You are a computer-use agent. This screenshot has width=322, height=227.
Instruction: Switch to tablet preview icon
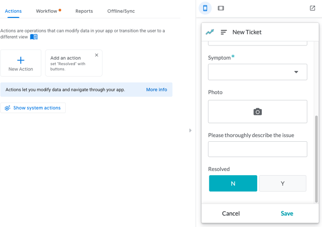[221, 8]
